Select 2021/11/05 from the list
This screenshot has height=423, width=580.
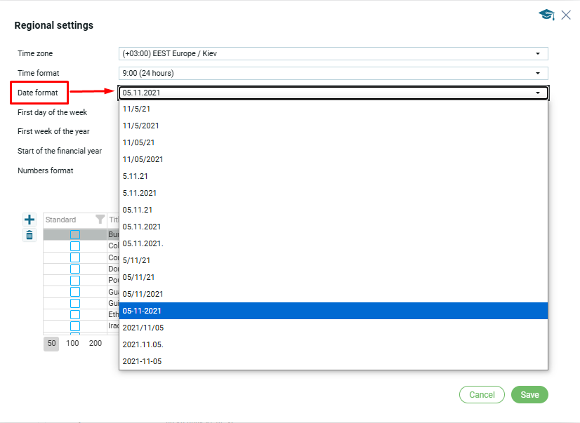click(x=333, y=328)
